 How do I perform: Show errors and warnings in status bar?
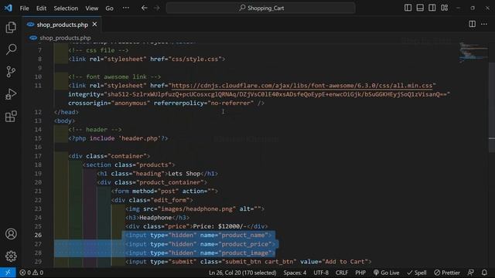pos(31,273)
